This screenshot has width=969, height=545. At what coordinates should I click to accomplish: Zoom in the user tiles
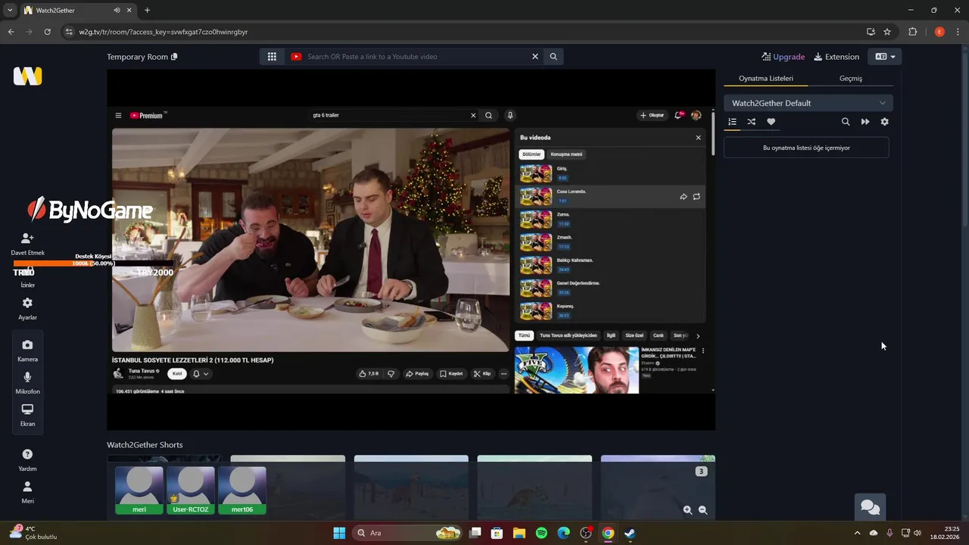click(x=687, y=510)
